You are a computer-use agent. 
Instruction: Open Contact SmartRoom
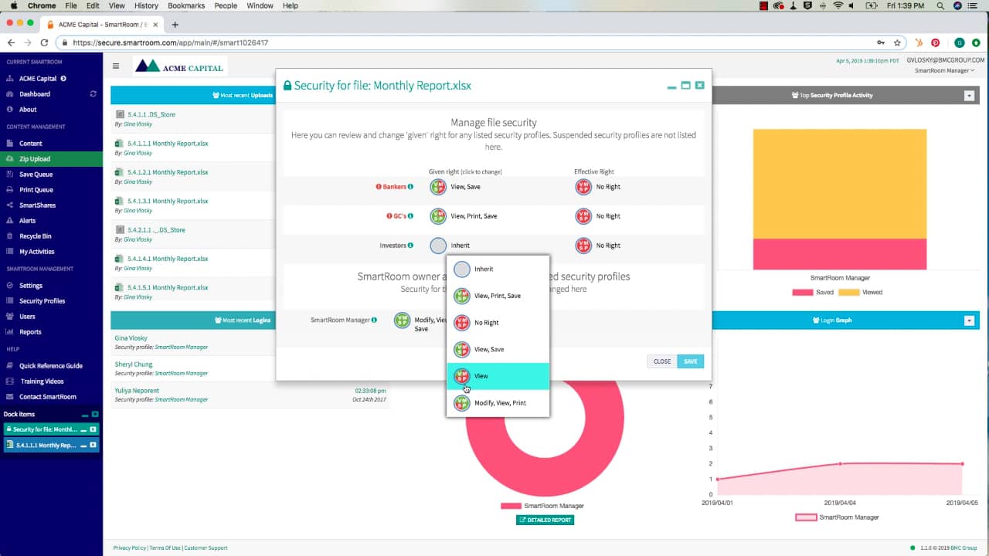coord(48,397)
